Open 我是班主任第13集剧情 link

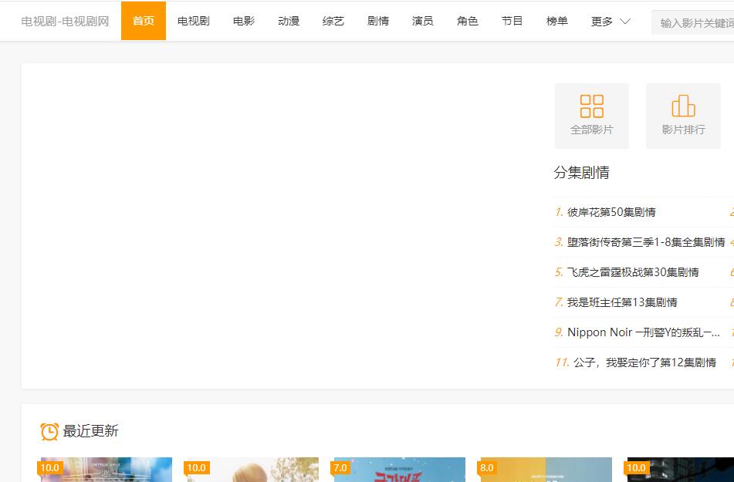pyautogui.click(x=622, y=302)
